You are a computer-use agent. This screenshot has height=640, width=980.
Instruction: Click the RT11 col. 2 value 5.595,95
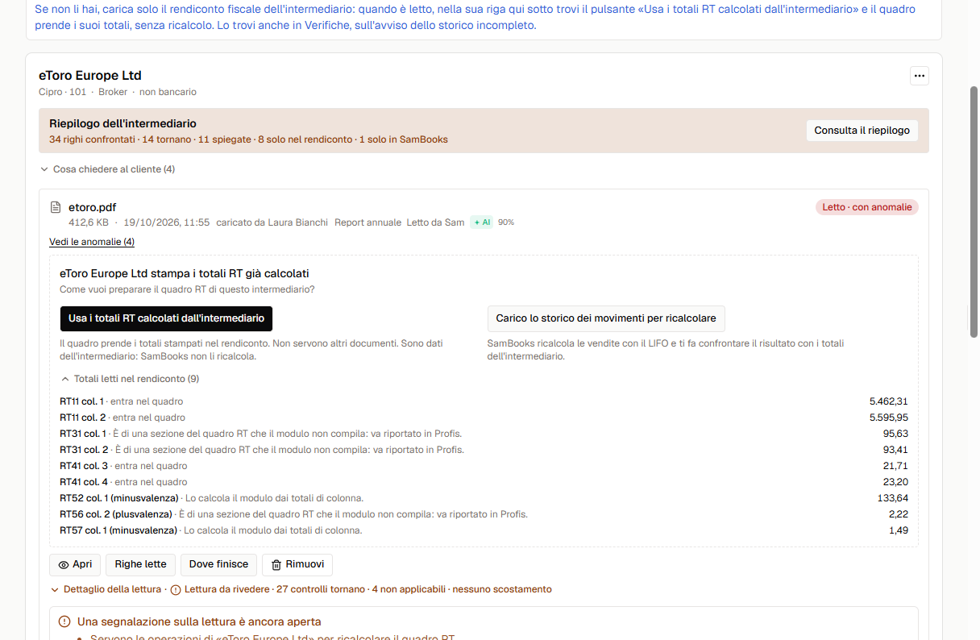(x=889, y=418)
